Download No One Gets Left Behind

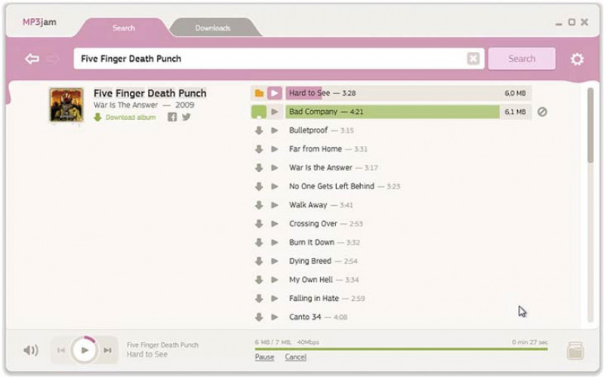[259, 186]
